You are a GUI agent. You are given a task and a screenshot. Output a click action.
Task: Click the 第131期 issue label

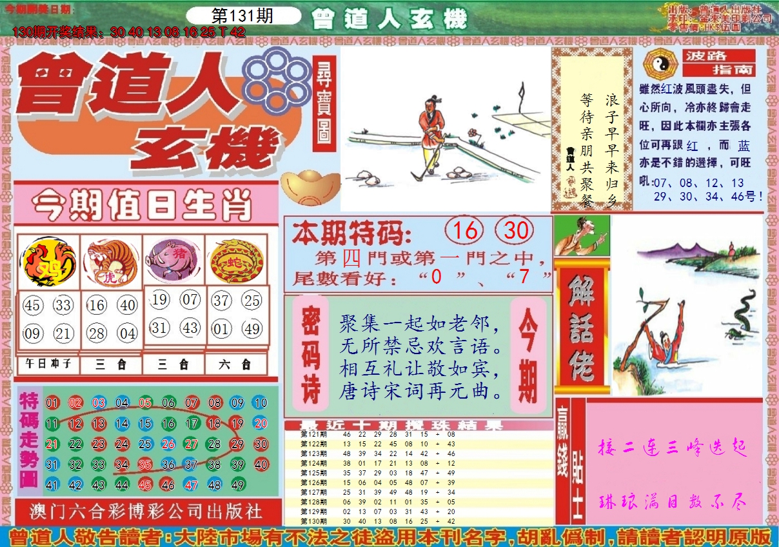coord(242,16)
